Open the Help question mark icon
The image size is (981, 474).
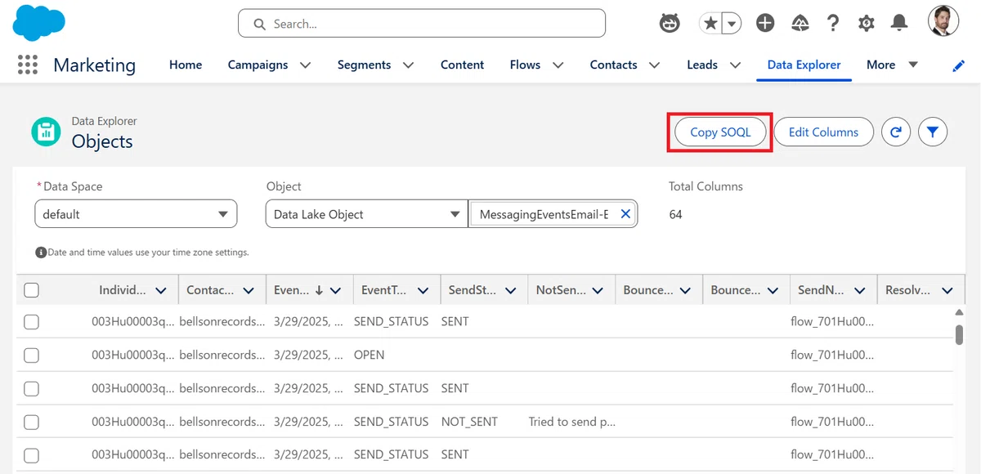833,24
